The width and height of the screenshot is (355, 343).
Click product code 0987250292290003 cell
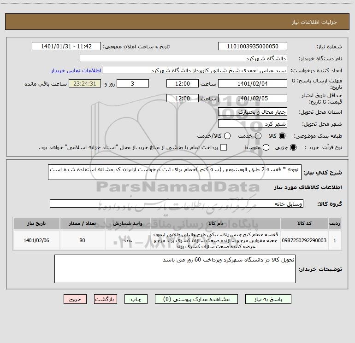pyautogui.click(x=304, y=240)
